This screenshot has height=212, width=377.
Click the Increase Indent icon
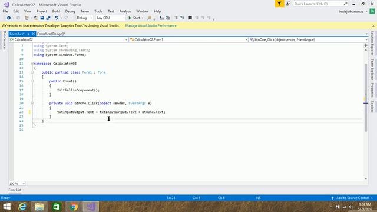pos(182,18)
